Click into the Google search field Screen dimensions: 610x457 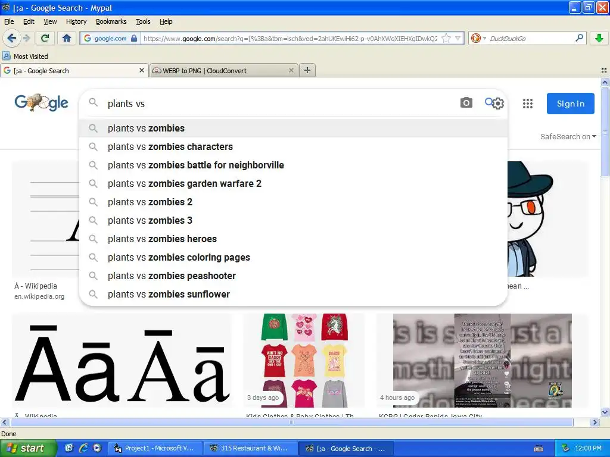click(x=280, y=104)
